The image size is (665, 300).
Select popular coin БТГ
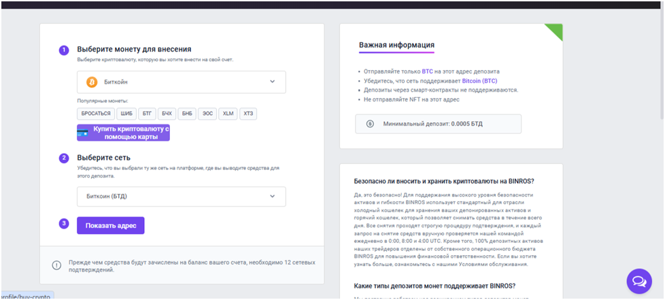(x=147, y=114)
